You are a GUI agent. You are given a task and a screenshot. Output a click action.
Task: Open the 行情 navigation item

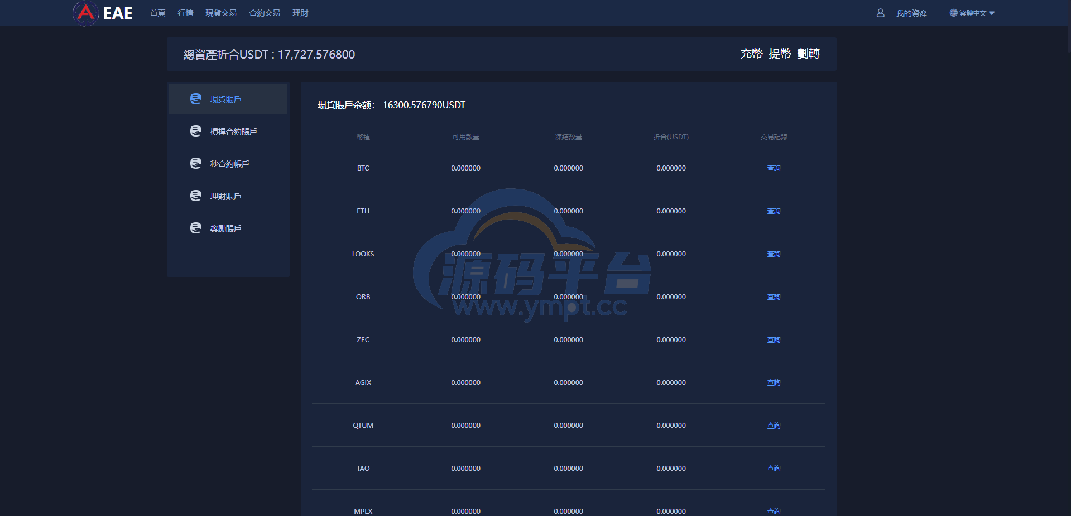[x=185, y=13]
